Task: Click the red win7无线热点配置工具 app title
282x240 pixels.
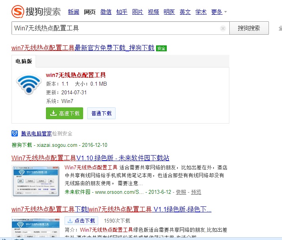Action: pyautogui.click(x=76, y=75)
